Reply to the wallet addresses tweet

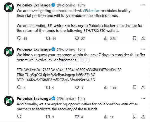click(19, 87)
